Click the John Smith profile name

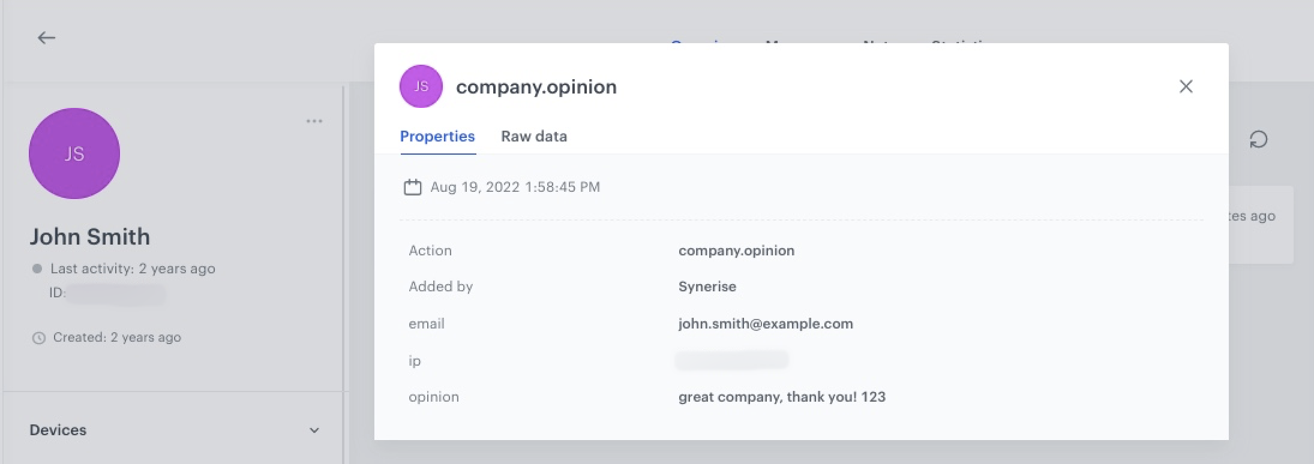pos(90,237)
